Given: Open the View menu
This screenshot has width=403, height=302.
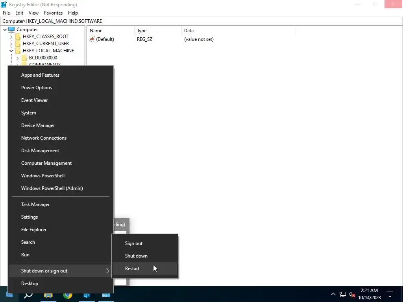Looking at the screenshot, I should [x=34, y=13].
